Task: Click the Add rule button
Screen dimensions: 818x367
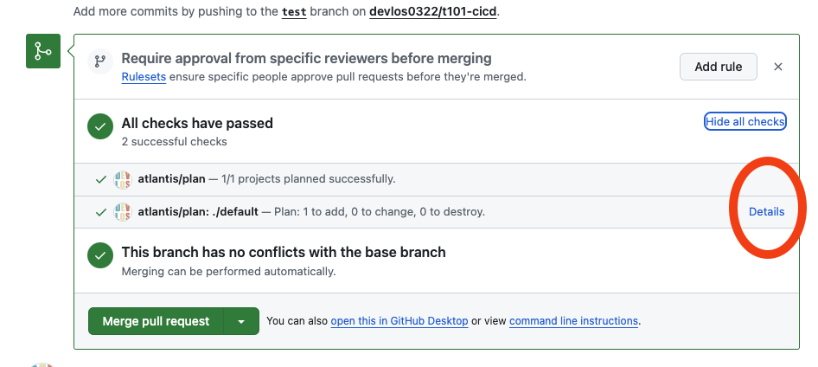Action: pos(718,67)
